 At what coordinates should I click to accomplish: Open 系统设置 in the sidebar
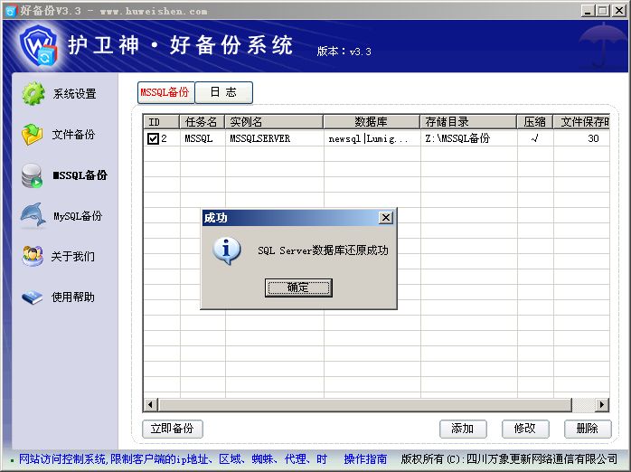pos(74,94)
